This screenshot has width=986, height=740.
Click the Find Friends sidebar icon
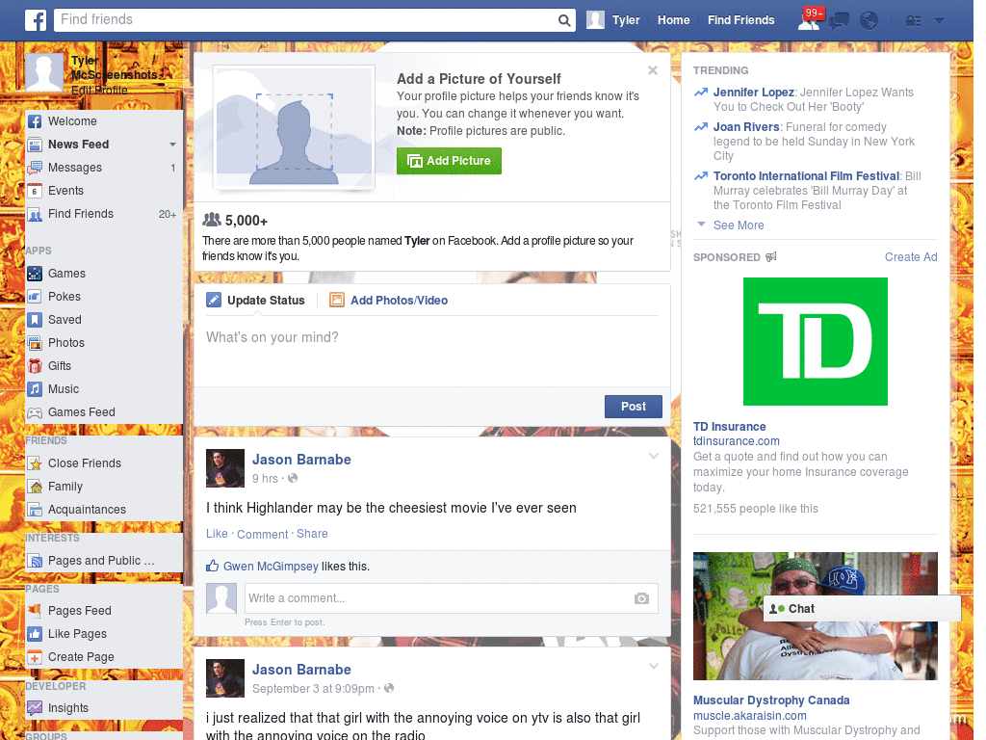pyautogui.click(x=35, y=214)
